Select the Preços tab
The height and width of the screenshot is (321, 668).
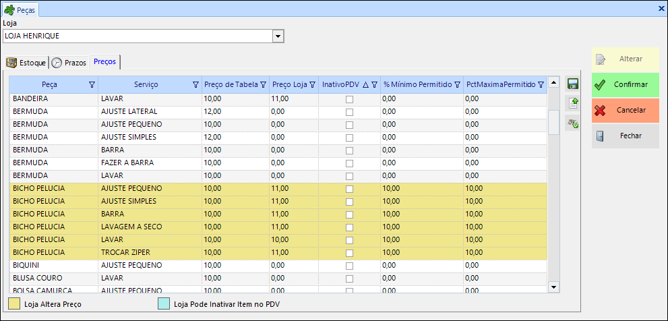[105, 62]
